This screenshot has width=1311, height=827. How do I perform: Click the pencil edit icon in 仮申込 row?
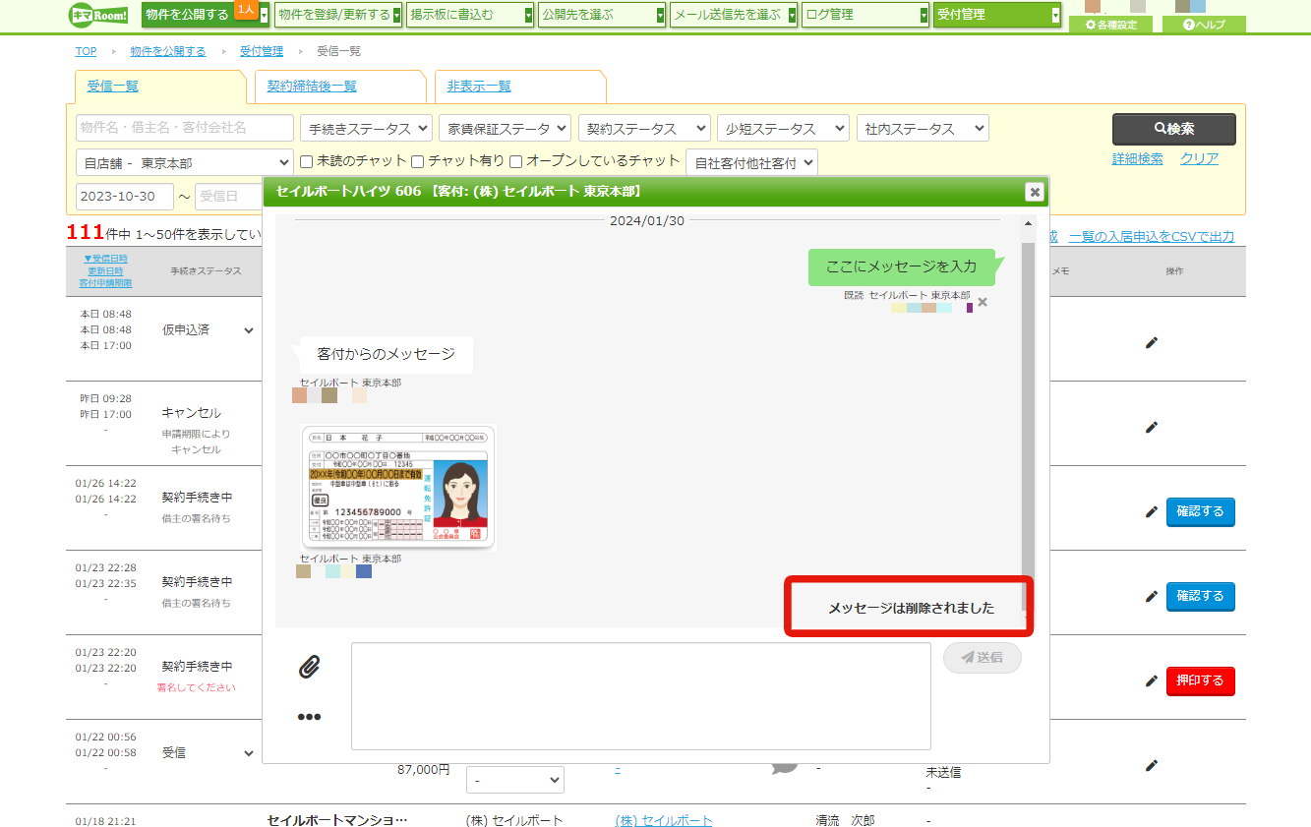(1152, 342)
